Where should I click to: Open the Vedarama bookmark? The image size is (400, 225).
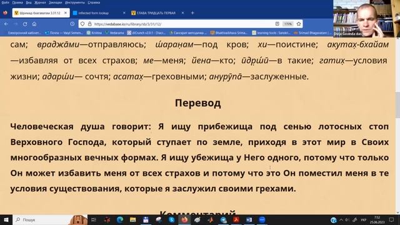point(114,33)
